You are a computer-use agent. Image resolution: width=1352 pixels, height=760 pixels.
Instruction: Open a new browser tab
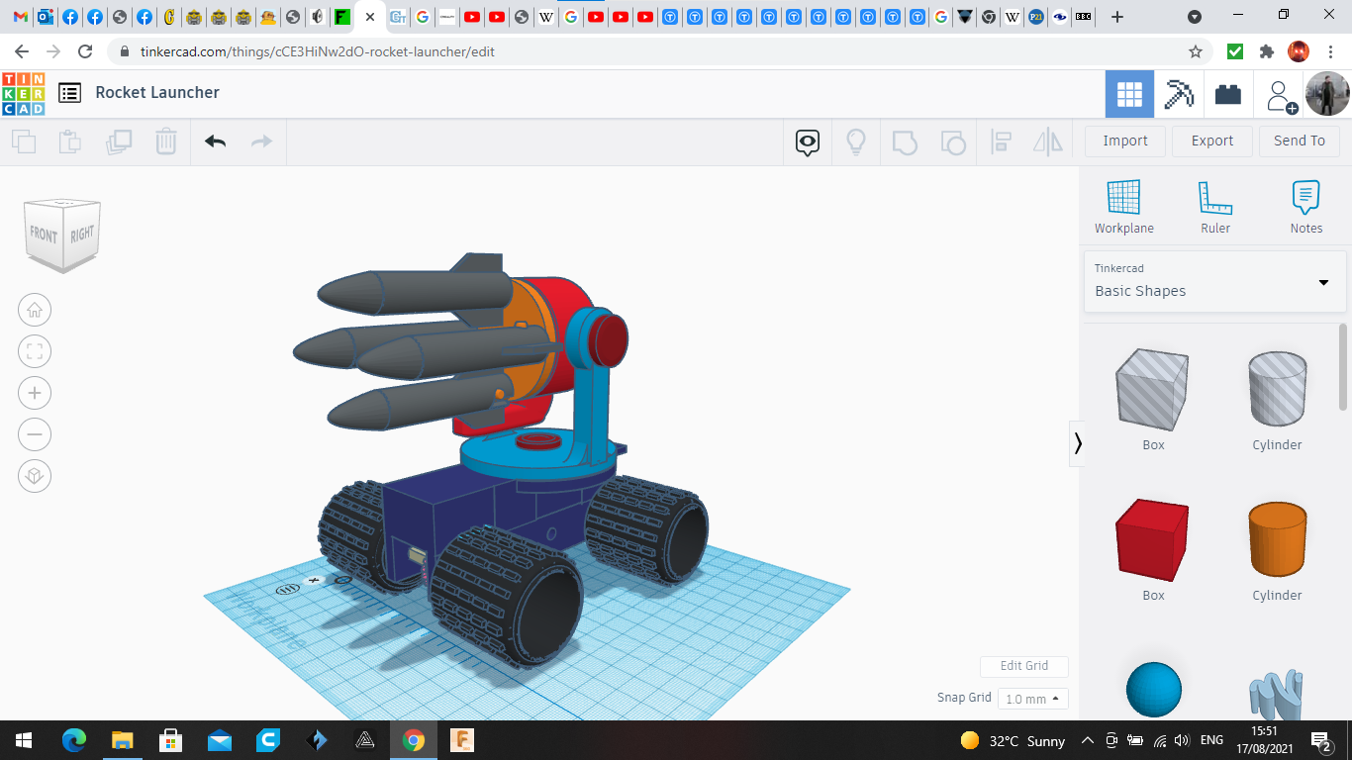coord(1117,17)
